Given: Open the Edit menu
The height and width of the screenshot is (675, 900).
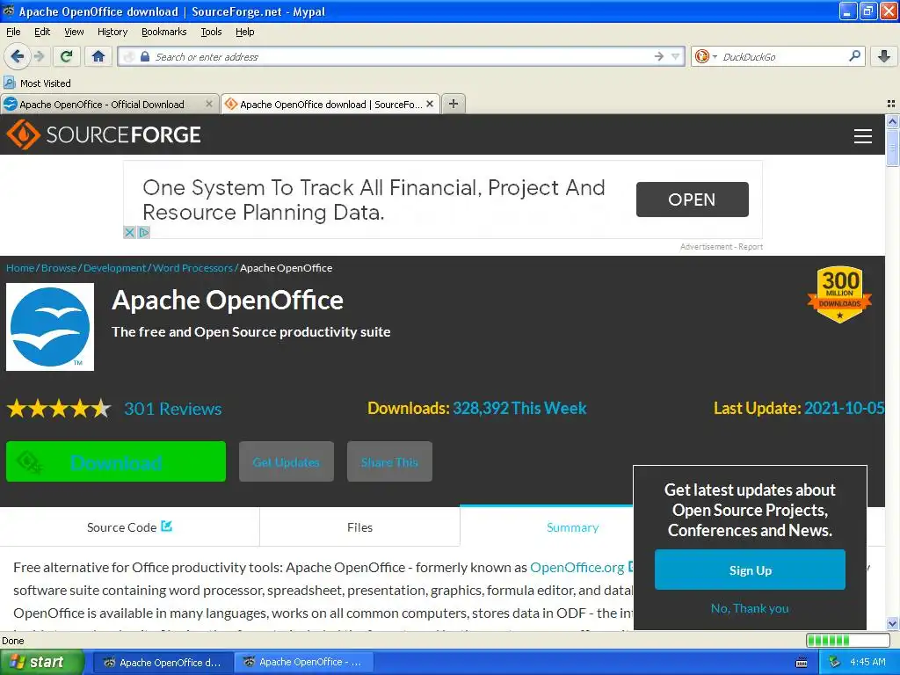Looking at the screenshot, I should [x=42, y=32].
